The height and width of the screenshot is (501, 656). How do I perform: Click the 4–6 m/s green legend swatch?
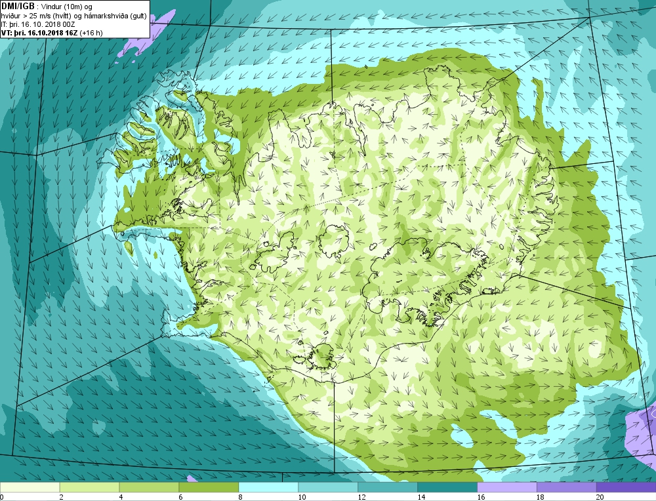coord(149,487)
